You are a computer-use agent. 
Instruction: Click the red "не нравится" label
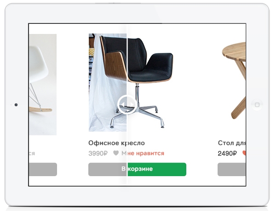pos(146,153)
